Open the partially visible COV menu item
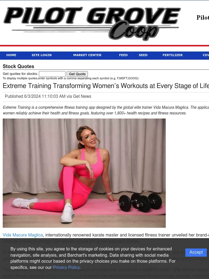The width and height of the screenshot is (209, 279). 206,55
